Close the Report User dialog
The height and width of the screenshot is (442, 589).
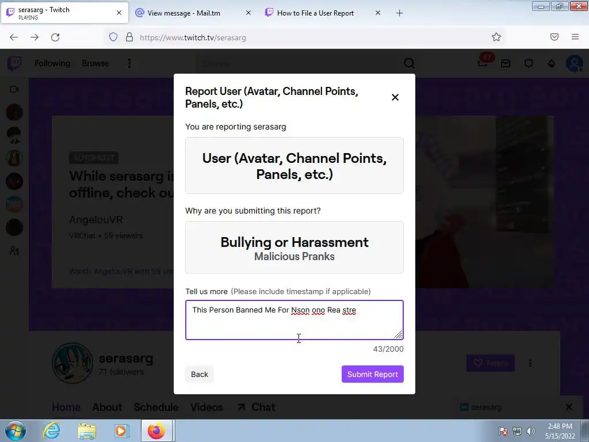(x=395, y=97)
